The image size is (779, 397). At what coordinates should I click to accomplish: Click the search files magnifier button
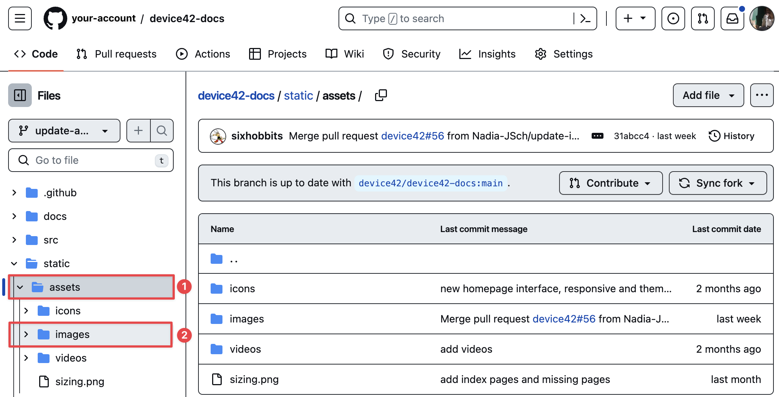(x=161, y=131)
